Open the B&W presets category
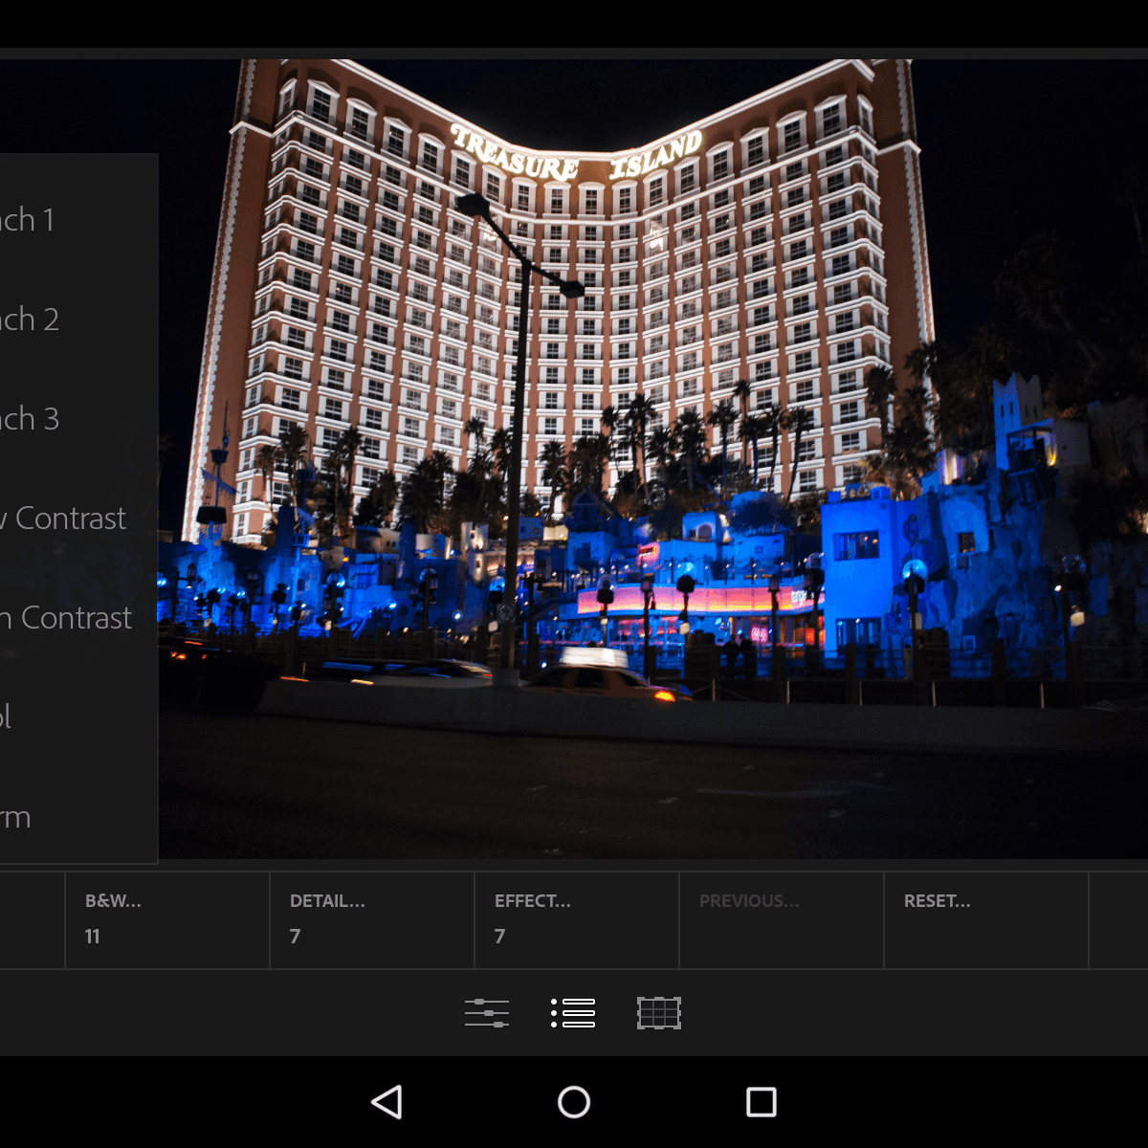This screenshot has width=1148, height=1148. point(167,920)
